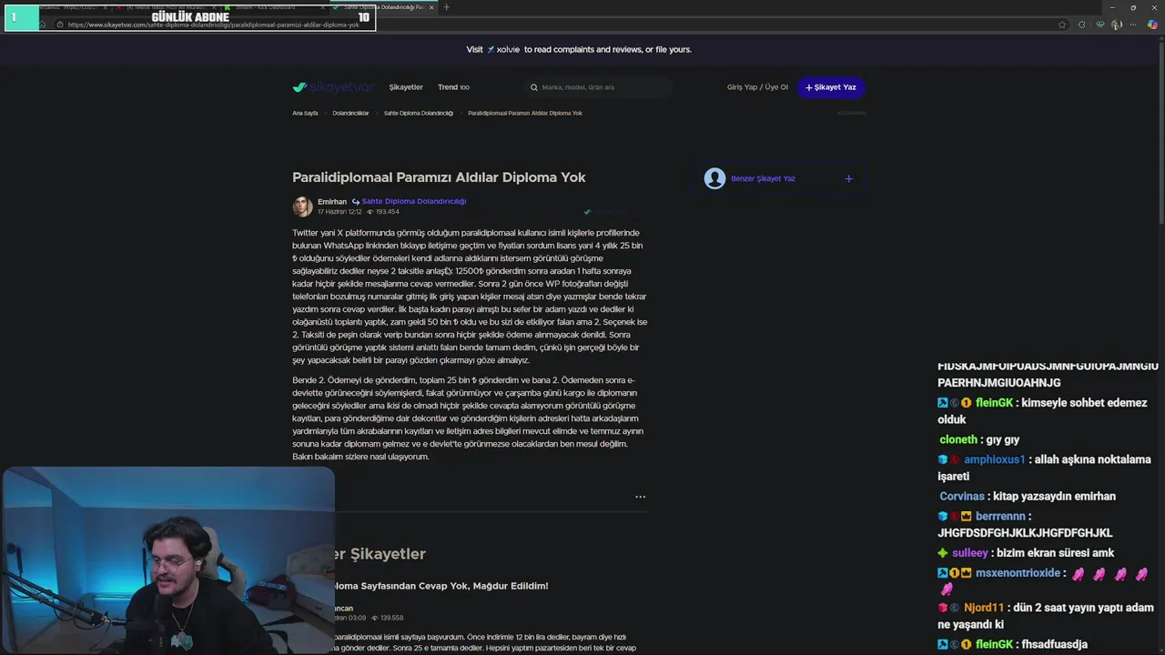Click the sikayetvar logo

[x=333, y=87]
